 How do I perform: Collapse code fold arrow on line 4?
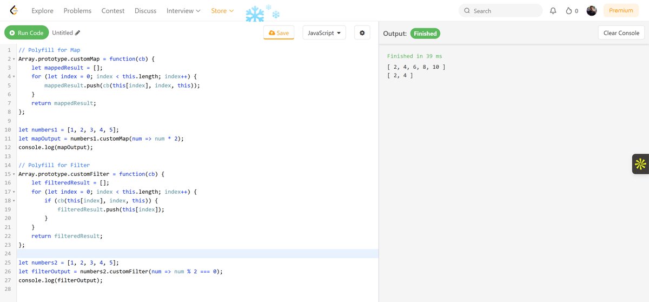click(x=14, y=76)
